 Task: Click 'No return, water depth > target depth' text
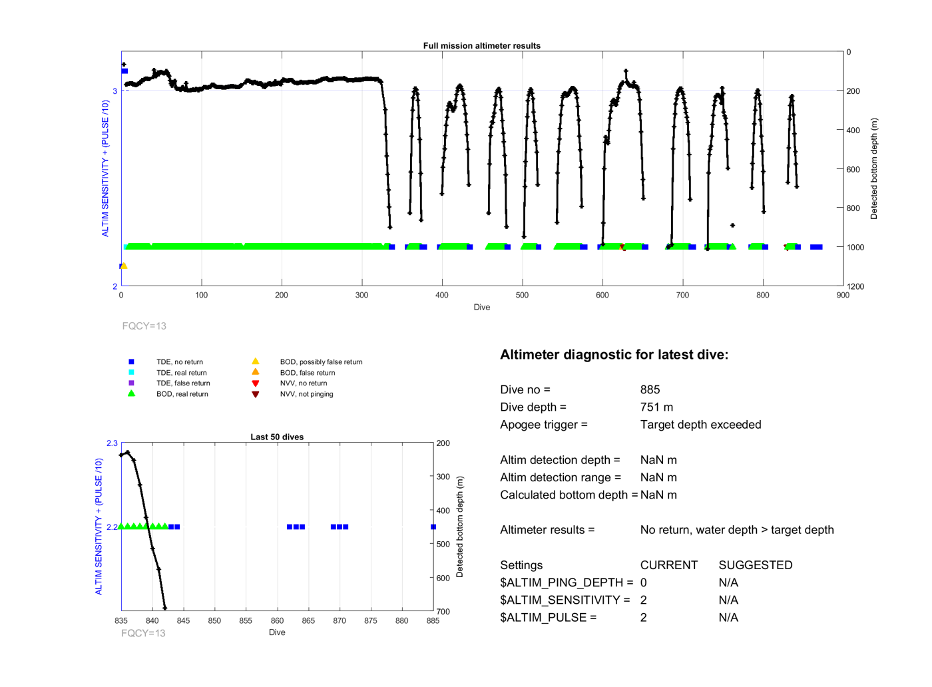click(737, 530)
